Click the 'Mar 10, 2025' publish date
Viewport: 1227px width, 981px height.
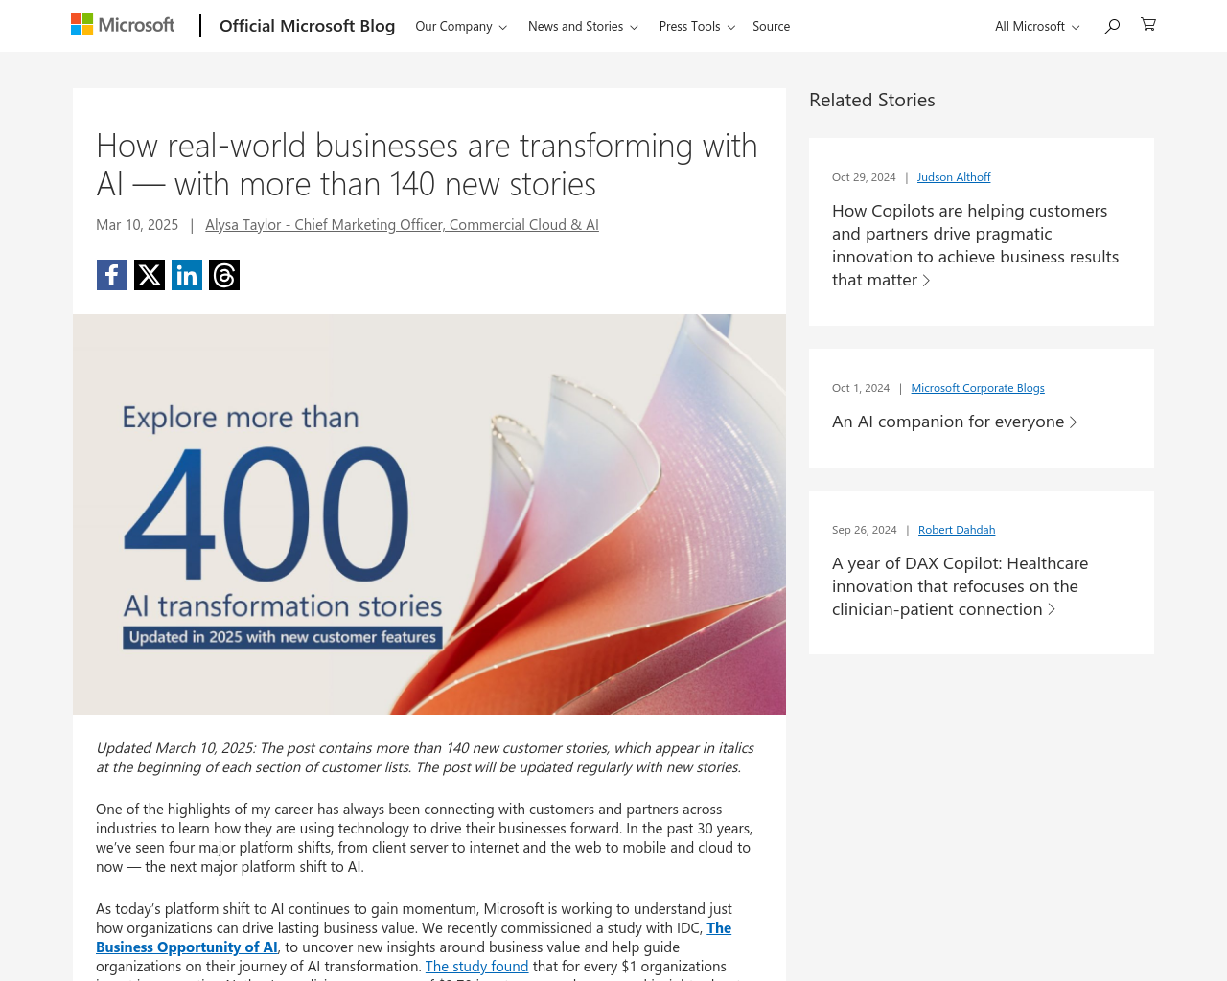(137, 225)
